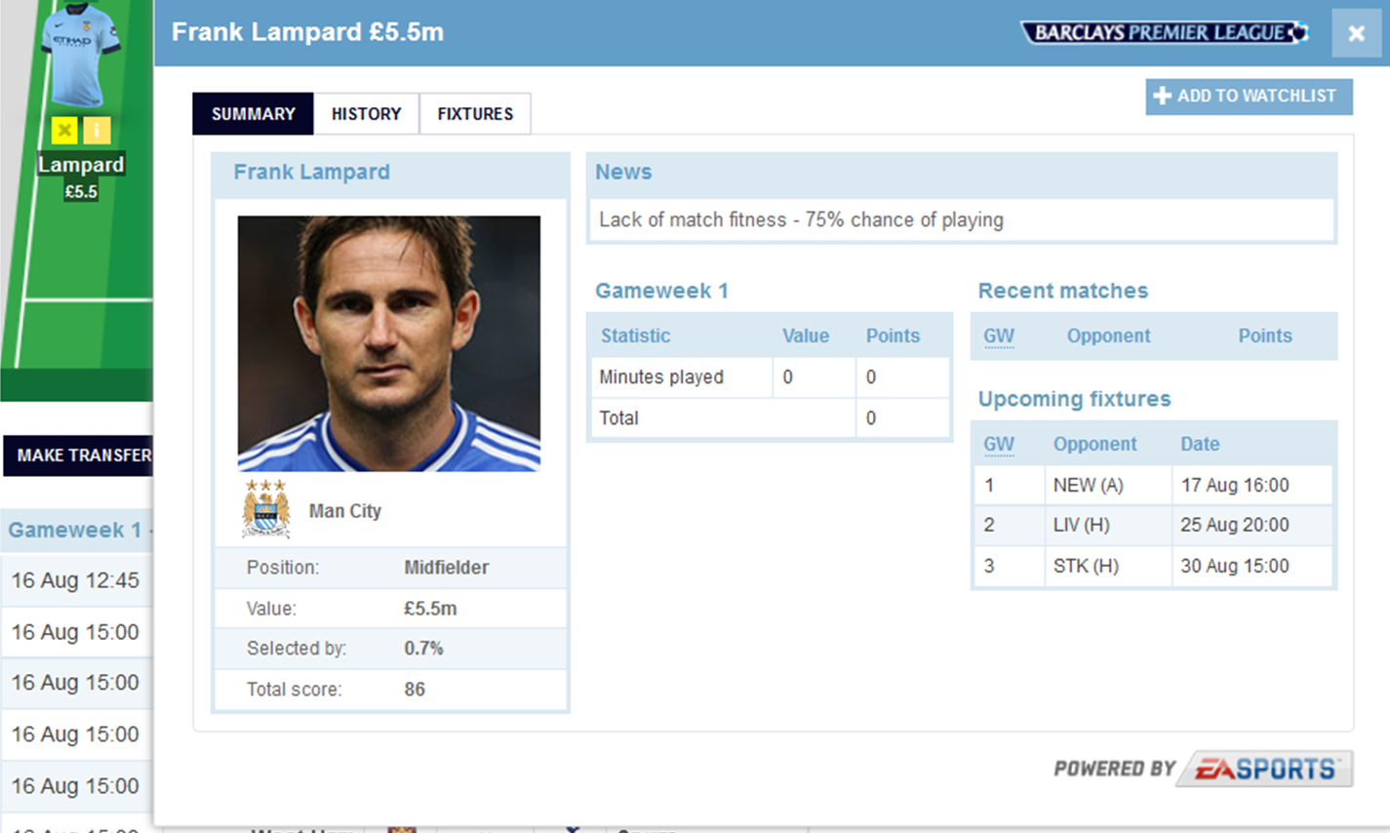Click the Add to Watchlist button
Image resolution: width=1390 pixels, height=833 pixels.
[1249, 96]
